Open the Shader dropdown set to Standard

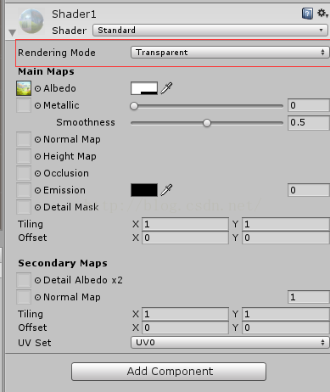pos(210,30)
